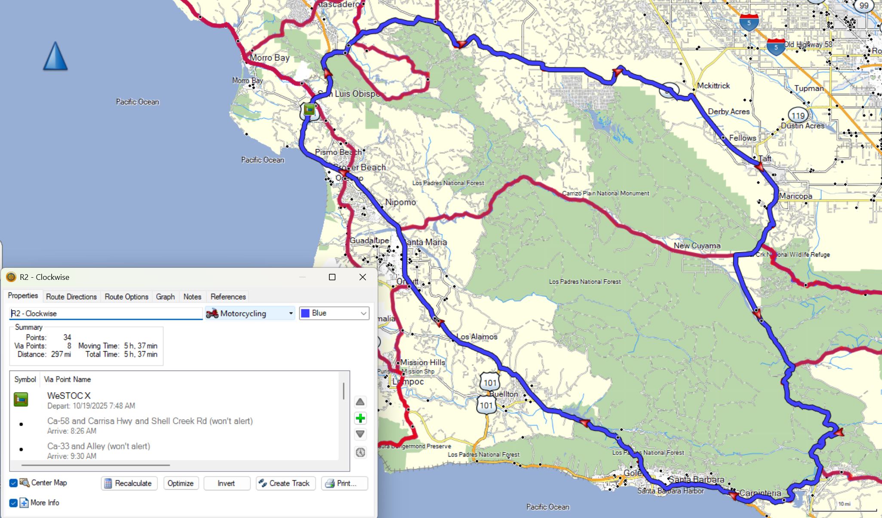Switch to the Route Directions tab

71,297
